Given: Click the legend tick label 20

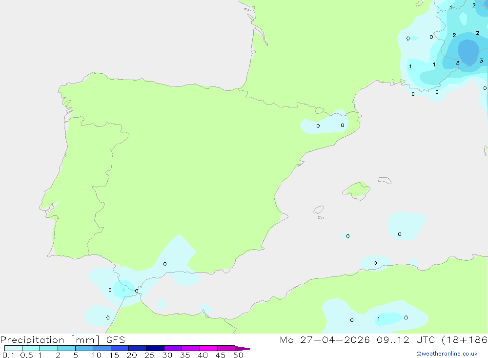Looking at the screenshot, I should [132, 355].
